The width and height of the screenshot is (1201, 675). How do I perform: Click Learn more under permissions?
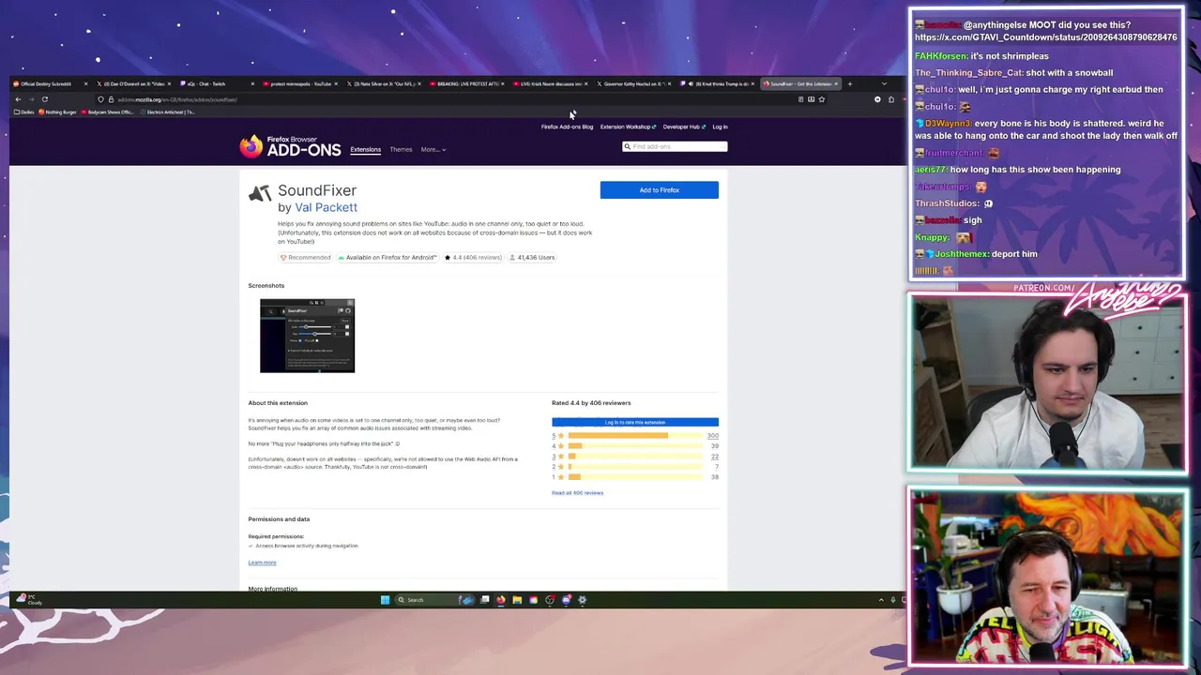pyautogui.click(x=262, y=562)
